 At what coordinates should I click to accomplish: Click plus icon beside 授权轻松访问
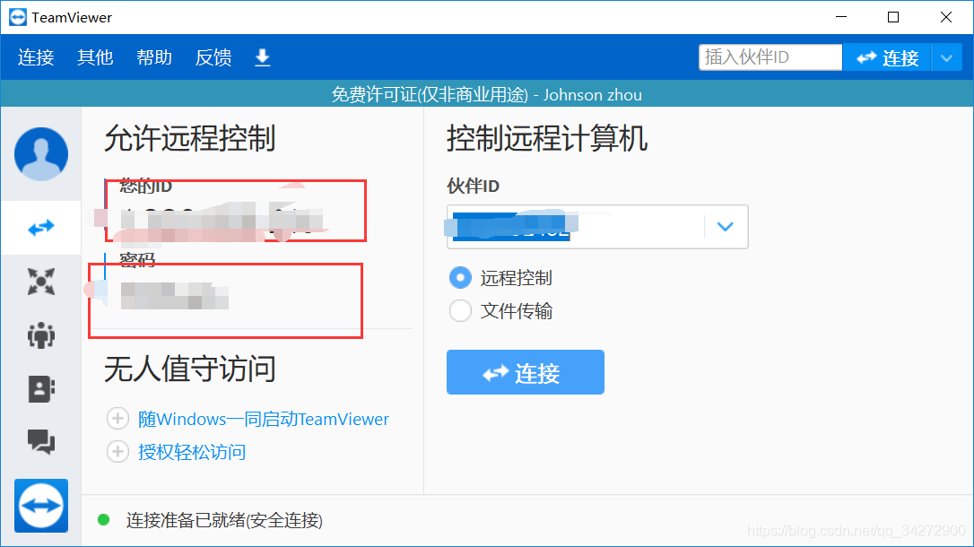(118, 451)
